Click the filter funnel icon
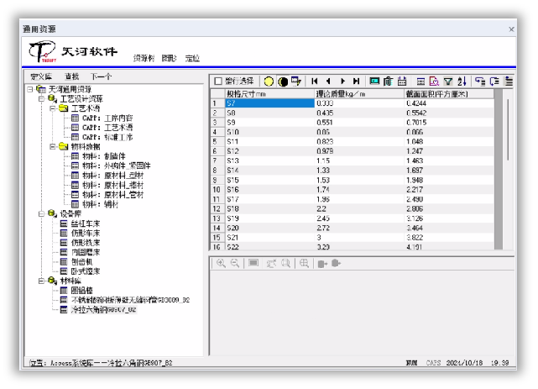538x389 pixels. coord(447,81)
